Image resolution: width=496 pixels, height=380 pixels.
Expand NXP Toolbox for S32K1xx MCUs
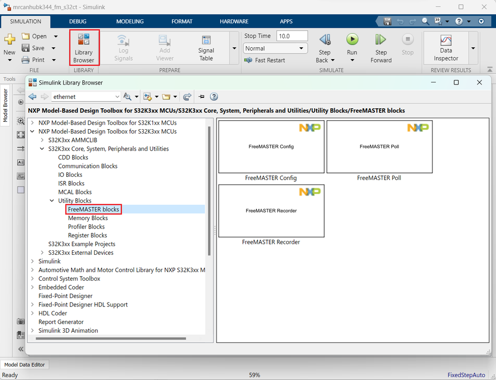click(33, 123)
